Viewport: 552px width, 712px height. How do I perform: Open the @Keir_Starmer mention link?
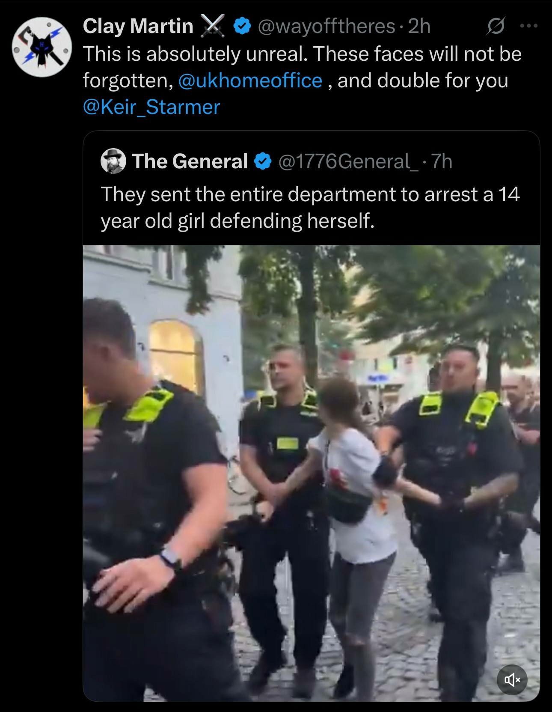point(151,107)
